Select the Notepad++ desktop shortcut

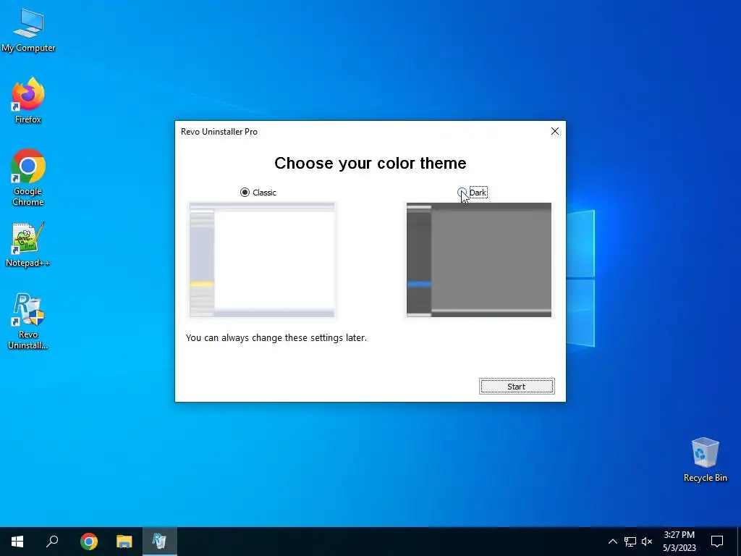pyautogui.click(x=28, y=245)
